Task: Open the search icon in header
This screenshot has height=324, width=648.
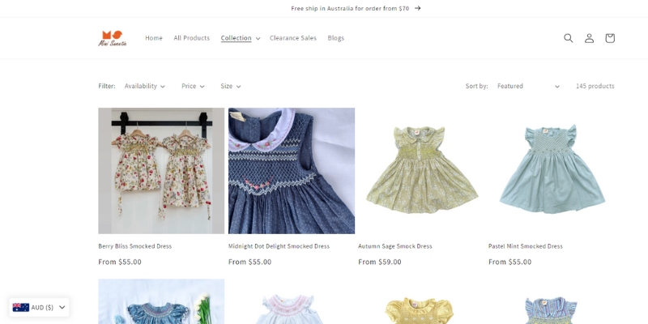Action: [x=568, y=38]
